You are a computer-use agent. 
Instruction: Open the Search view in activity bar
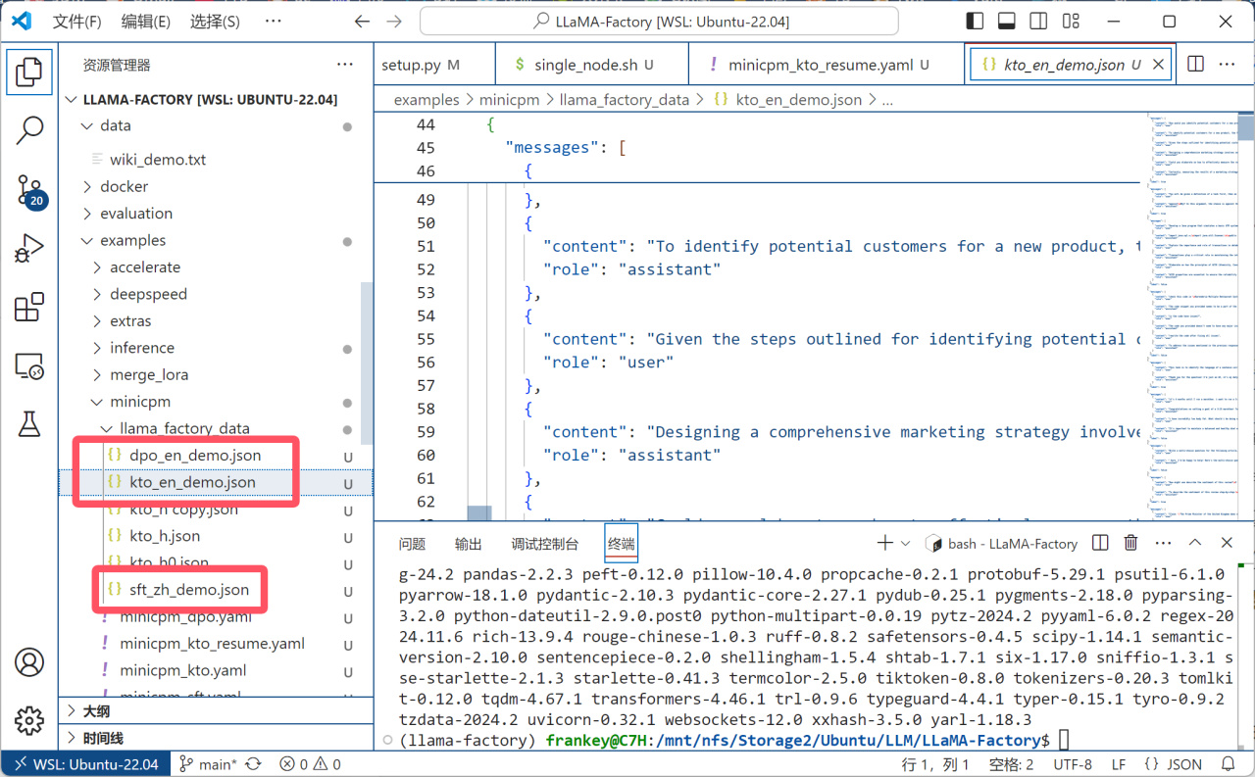[x=29, y=129]
